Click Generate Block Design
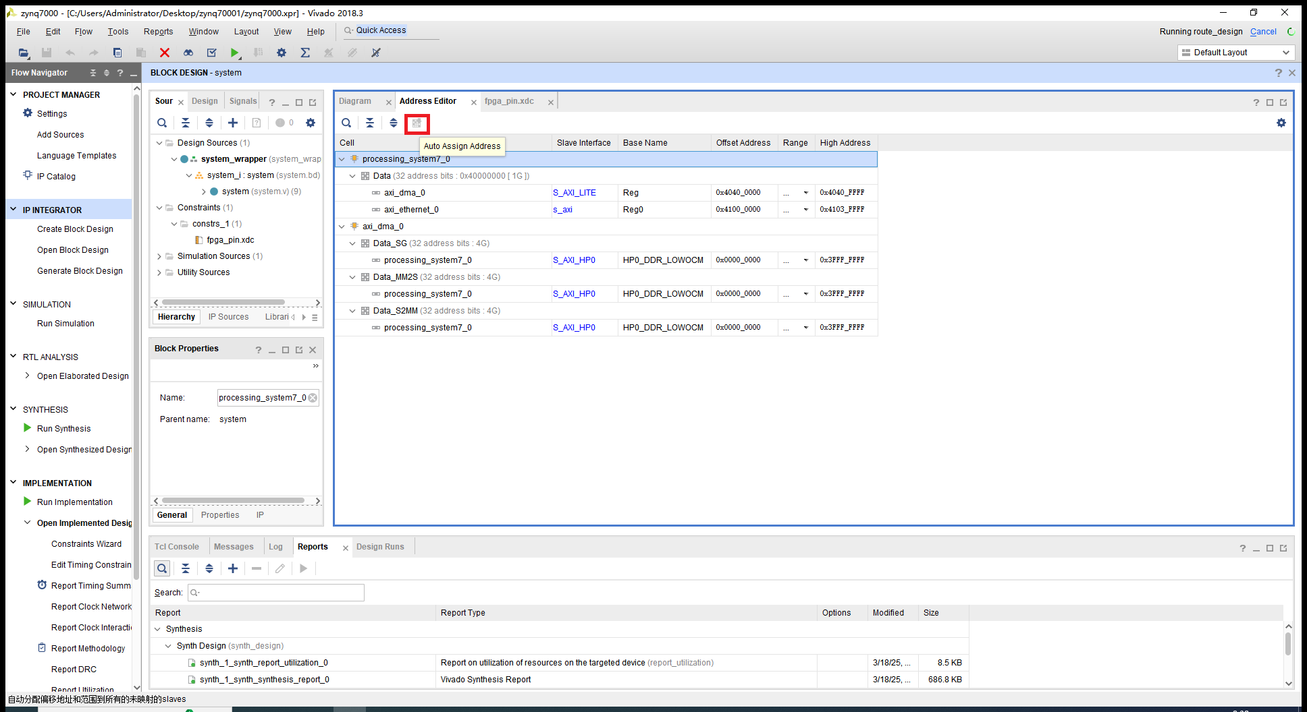1307x712 pixels. click(x=80, y=271)
